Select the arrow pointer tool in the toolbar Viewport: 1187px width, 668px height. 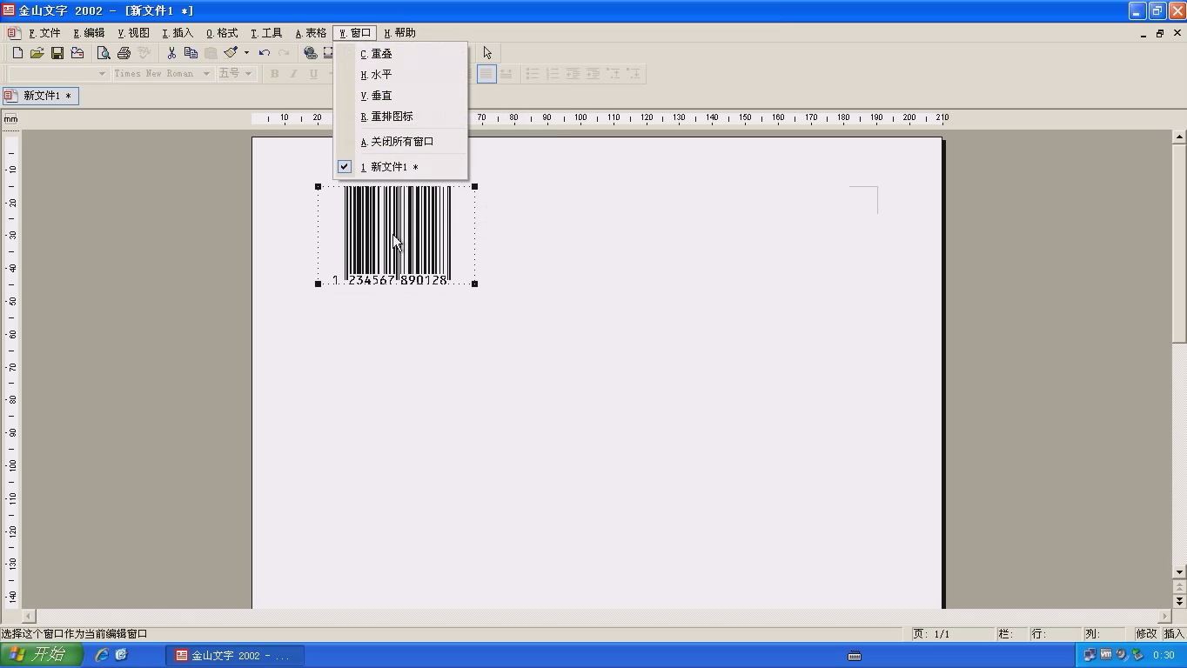487,53
